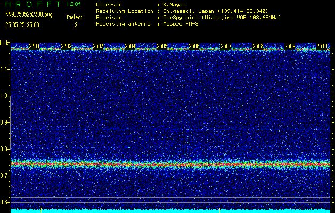
Task: Click the 1.1 frequency axis label
Action: click(x=4, y=69)
